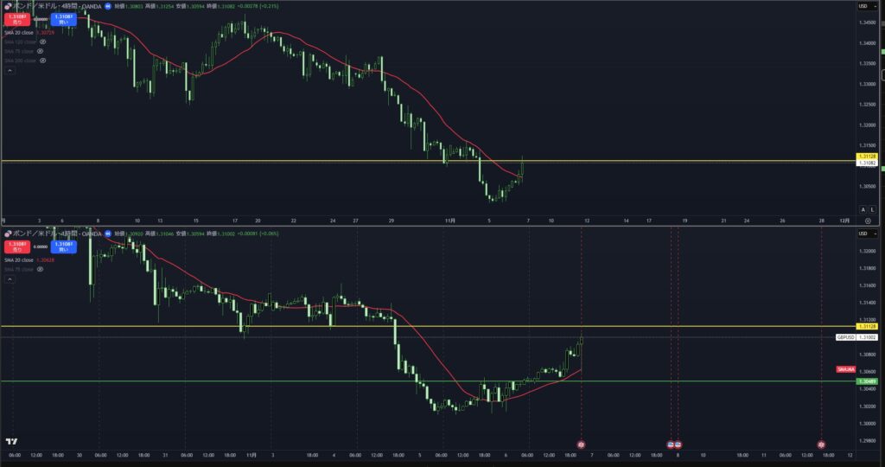Screen dimensions: 885x467
Task: Click the replay icon beside OANDA on top chart
Action: click(x=108, y=6)
